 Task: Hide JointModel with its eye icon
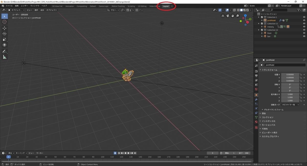click(x=304, y=20)
